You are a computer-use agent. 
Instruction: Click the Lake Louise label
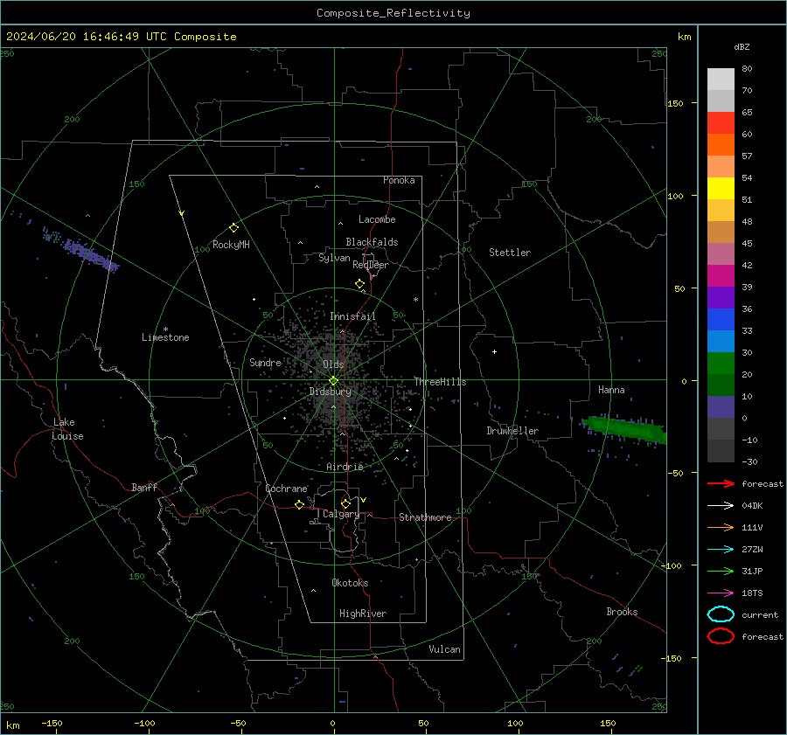click(67, 429)
